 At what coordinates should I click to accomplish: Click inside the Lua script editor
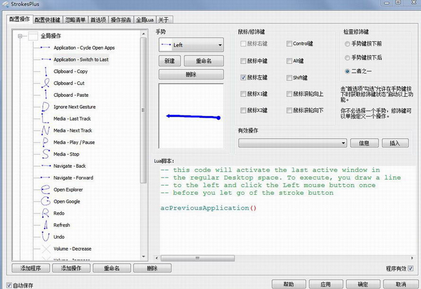[288, 210]
